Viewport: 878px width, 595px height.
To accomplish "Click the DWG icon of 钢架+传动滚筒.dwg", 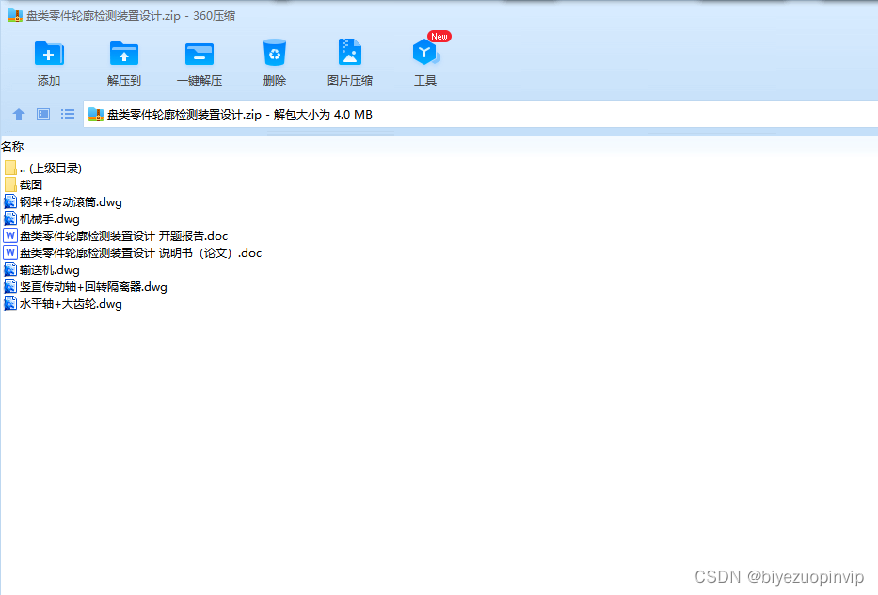I will point(10,202).
